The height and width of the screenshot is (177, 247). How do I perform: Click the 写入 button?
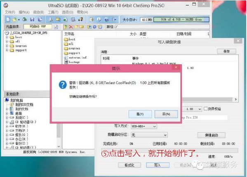(158, 165)
